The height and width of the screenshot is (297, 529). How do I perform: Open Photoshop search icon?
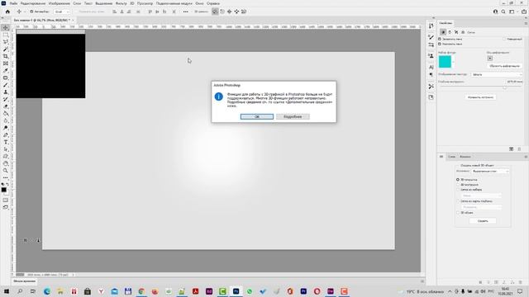click(x=503, y=12)
